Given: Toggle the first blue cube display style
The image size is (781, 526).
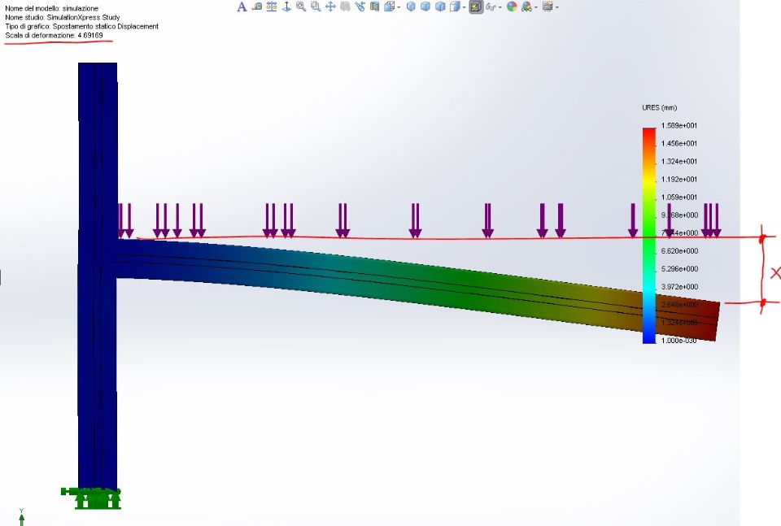Looking at the screenshot, I should [411, 7].
